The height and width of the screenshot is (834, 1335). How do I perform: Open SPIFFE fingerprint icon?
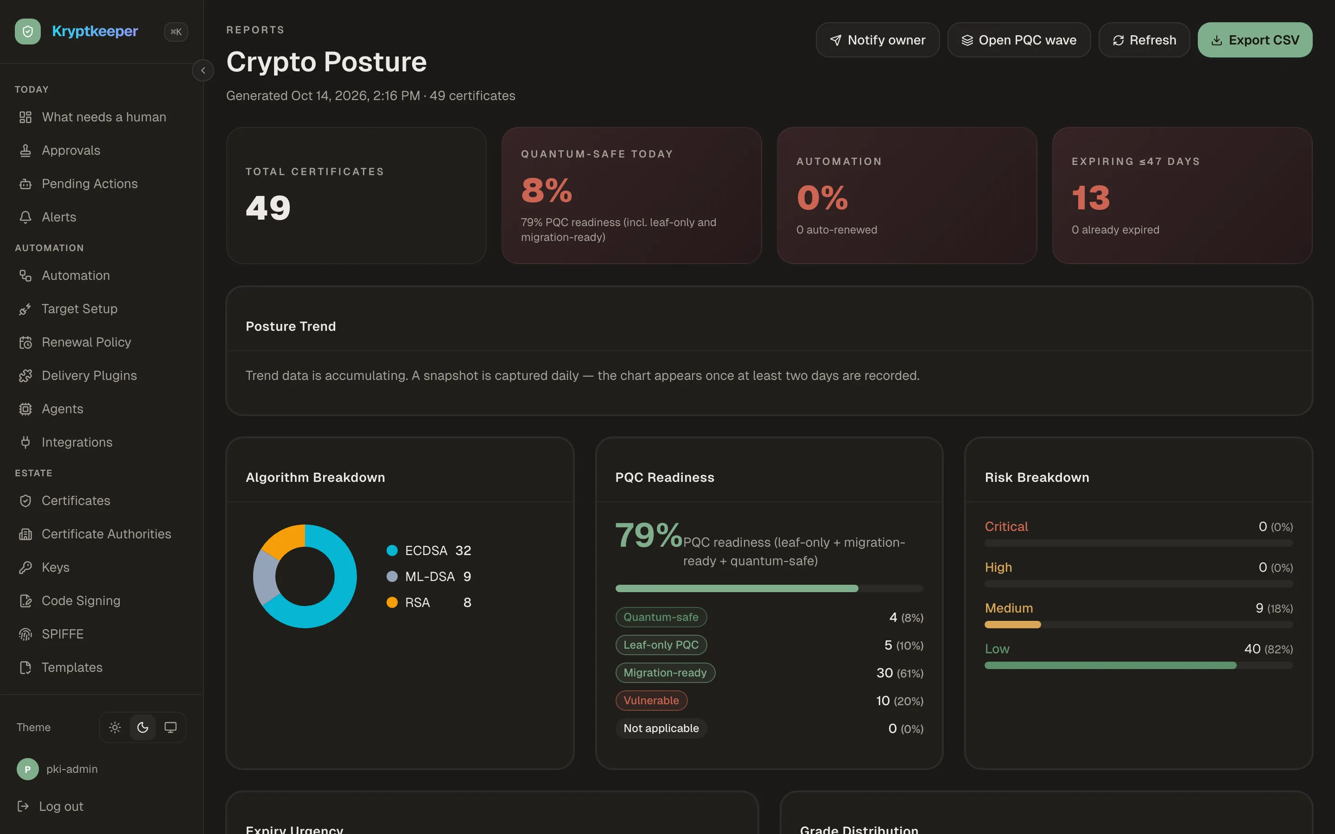25,634
